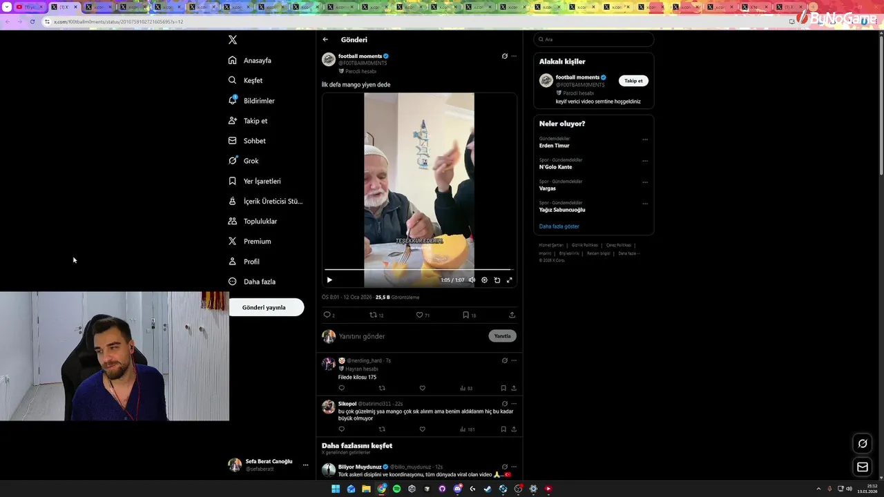
Task: Open Profil page
Action: (x=244, y=262)
